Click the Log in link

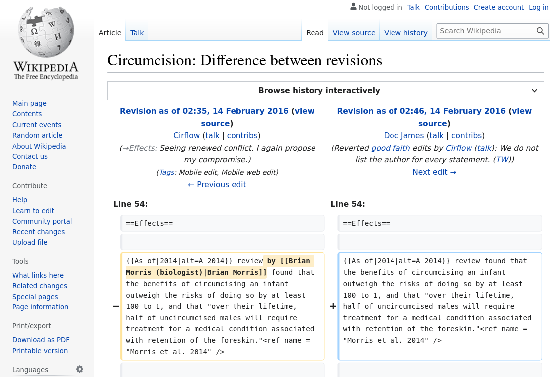538,7
